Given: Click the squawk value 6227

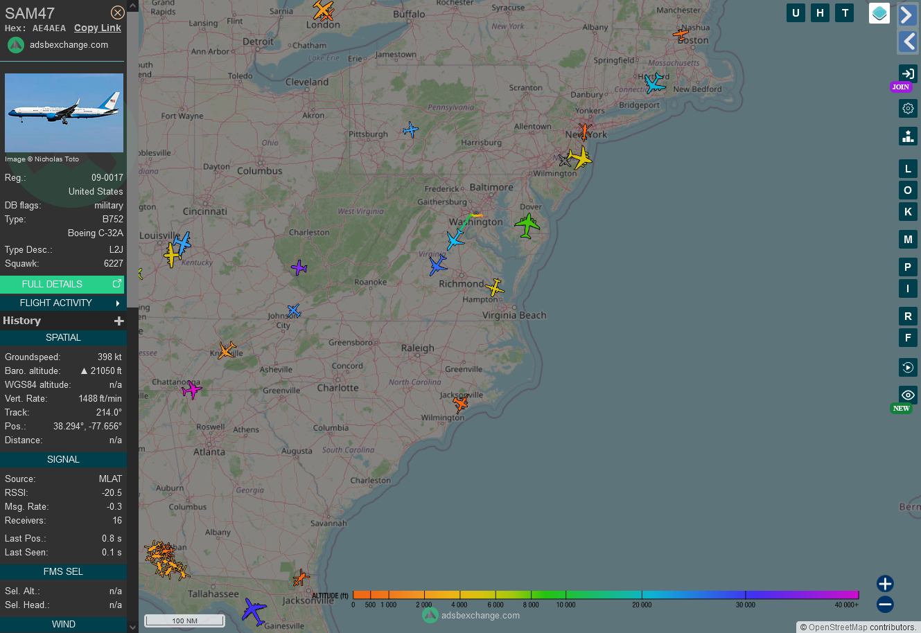Looking at the screenshot, I should 114,264.
